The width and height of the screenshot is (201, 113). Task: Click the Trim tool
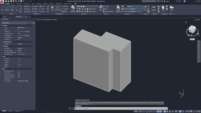pyautogui.click(x=42, y=6)
